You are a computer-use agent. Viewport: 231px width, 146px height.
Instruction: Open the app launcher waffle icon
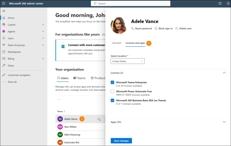pos(4,3)
